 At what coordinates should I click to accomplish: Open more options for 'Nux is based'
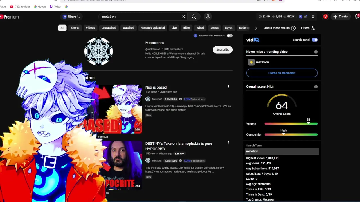(228, 87)
